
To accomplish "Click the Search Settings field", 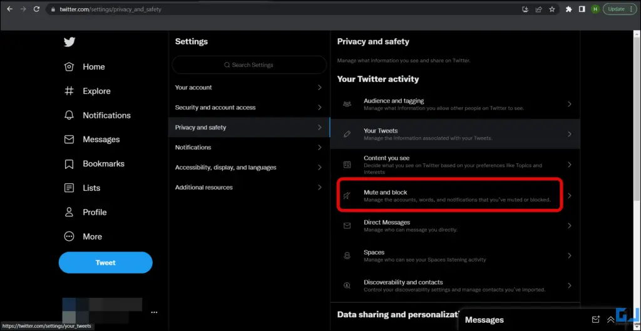I will [x=249, y=65].
